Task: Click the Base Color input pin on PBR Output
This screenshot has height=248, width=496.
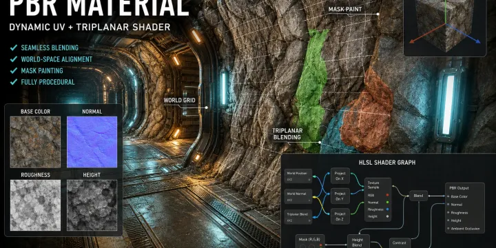Action: coord(448,196)
